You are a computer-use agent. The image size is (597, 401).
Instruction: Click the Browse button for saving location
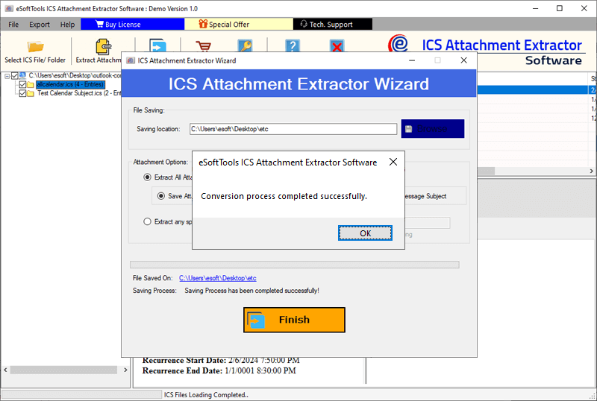pos(433,129)
